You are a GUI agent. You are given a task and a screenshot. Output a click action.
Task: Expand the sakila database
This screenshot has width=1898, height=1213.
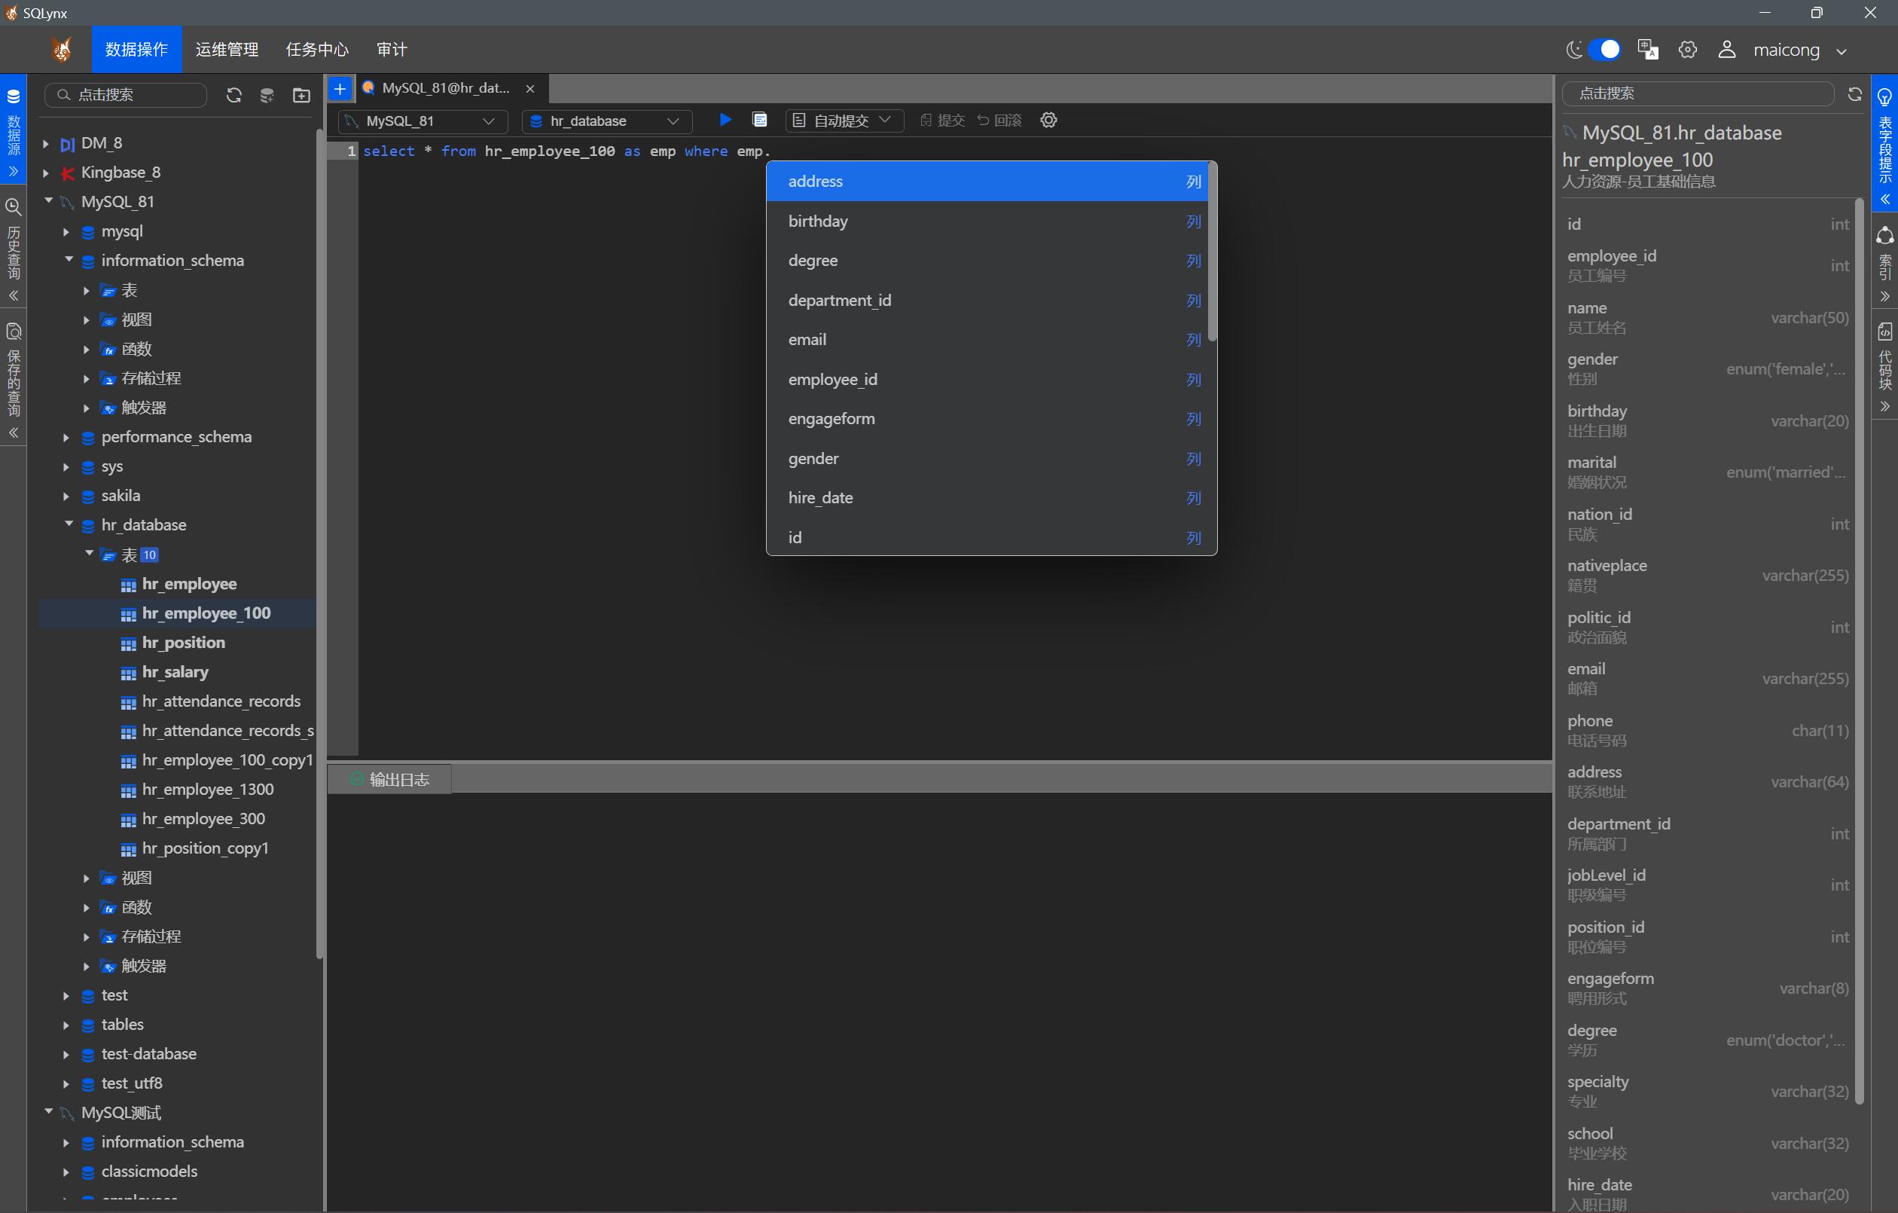click(x=66, y=496)
